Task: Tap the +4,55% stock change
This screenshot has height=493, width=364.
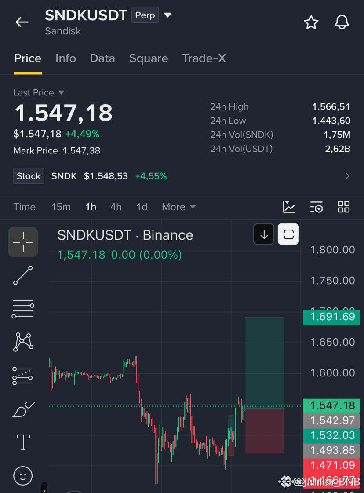Action: pyautogui.click(x=151, y=176)
